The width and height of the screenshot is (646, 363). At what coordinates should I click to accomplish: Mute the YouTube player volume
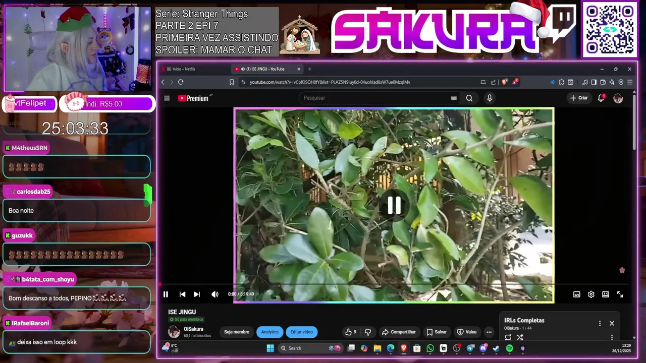click(x=215, y=294)
